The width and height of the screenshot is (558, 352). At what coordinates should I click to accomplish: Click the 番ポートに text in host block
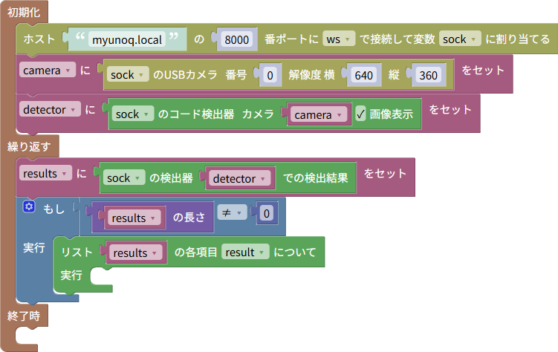[291, 39]
